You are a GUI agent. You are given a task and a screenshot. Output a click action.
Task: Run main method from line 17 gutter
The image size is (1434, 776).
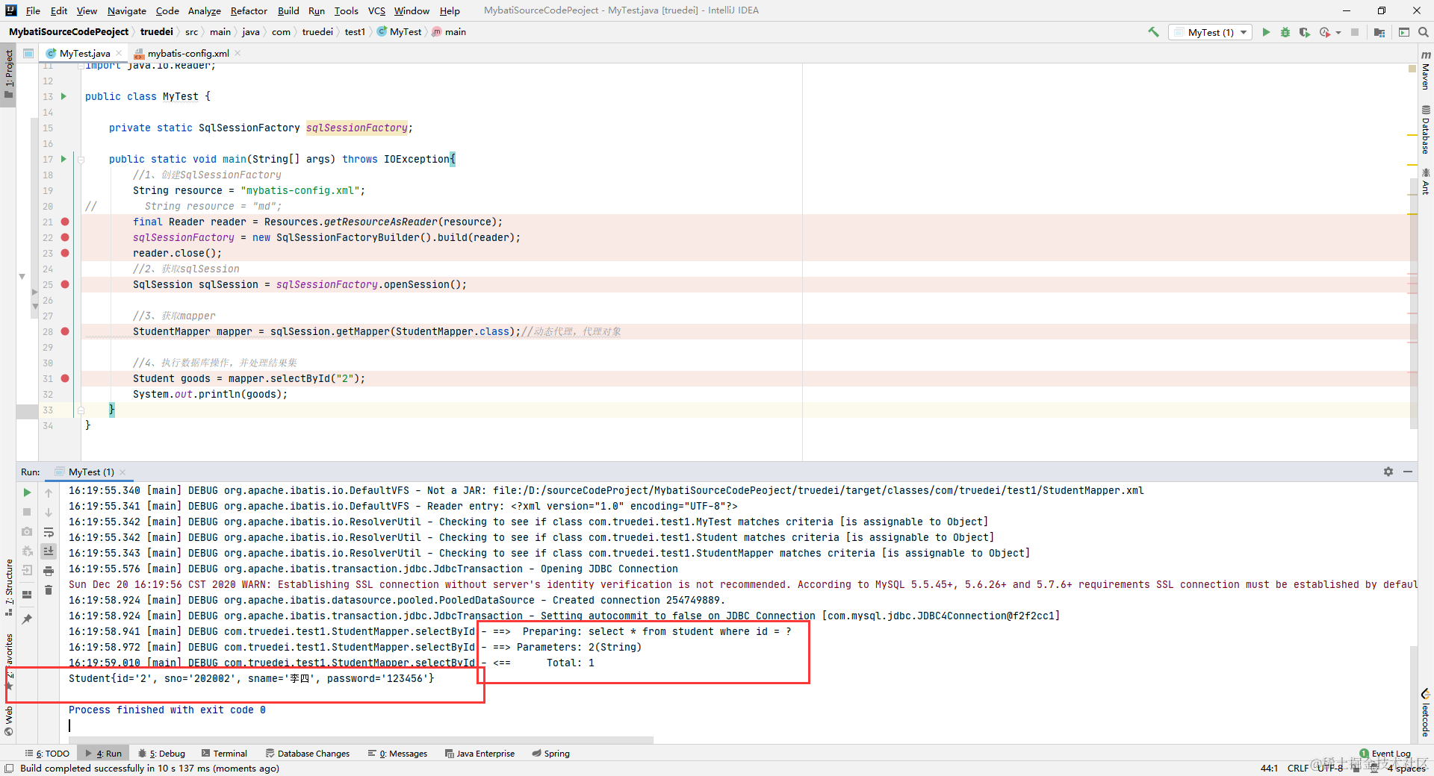(x=63, y=159)
